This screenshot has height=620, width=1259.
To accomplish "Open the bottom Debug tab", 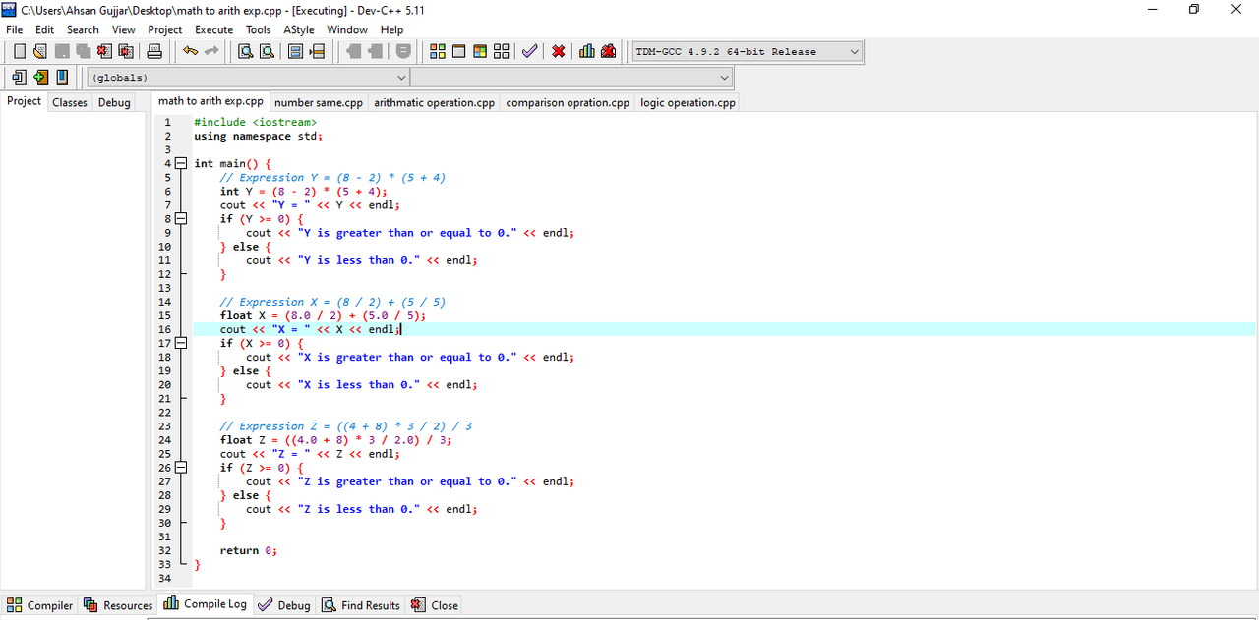I will point(283,605).
